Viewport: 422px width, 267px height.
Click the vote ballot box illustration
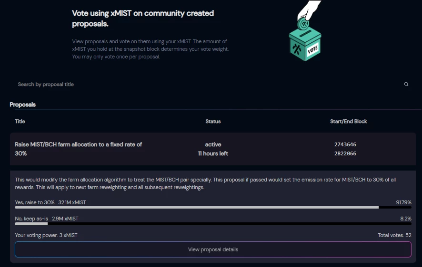click(305, 44)
